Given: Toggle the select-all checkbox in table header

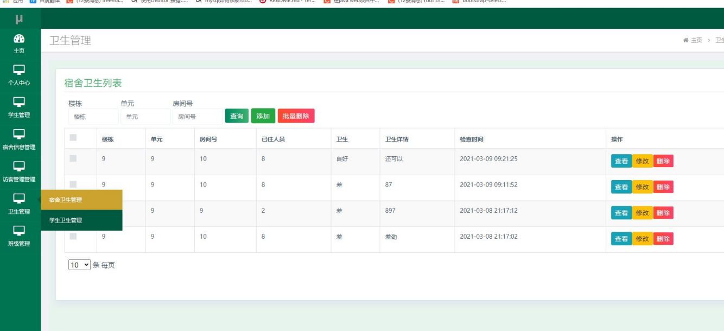Looking at the screenshot, I should [73, 138].
